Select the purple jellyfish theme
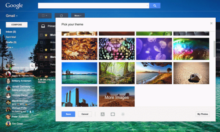The width and height of the screenshot is (220, 132). point(154,49)
